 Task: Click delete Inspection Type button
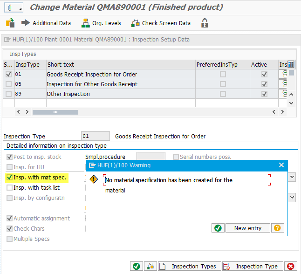tap(253, 267)
